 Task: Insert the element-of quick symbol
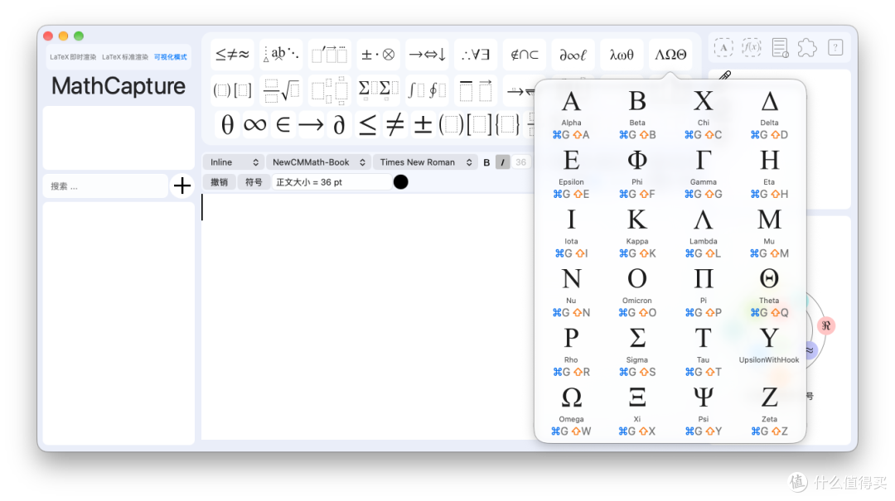pyautogui.click(x=283, y=124)
